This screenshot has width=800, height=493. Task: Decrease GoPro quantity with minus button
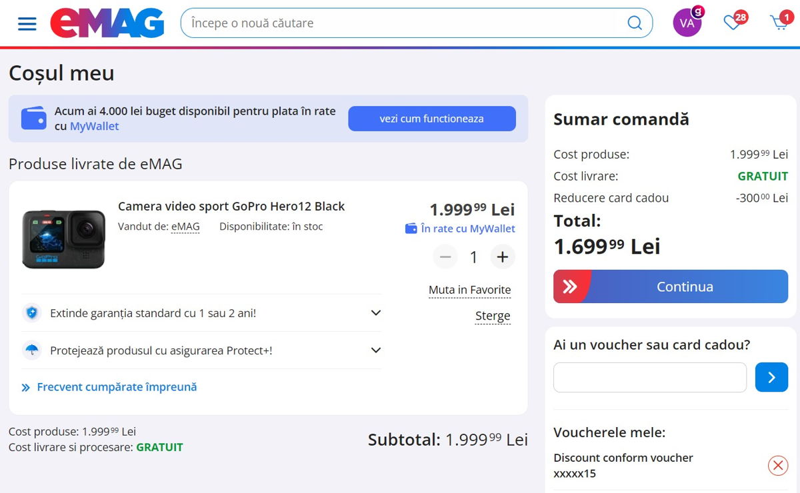[x=445, y=256]
